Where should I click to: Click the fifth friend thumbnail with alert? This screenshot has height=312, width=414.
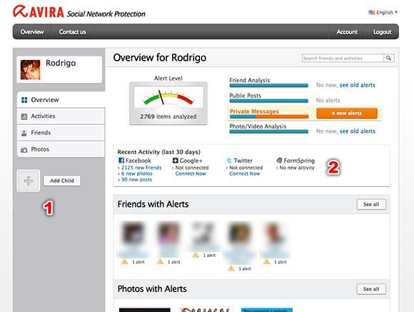(275, 233)
